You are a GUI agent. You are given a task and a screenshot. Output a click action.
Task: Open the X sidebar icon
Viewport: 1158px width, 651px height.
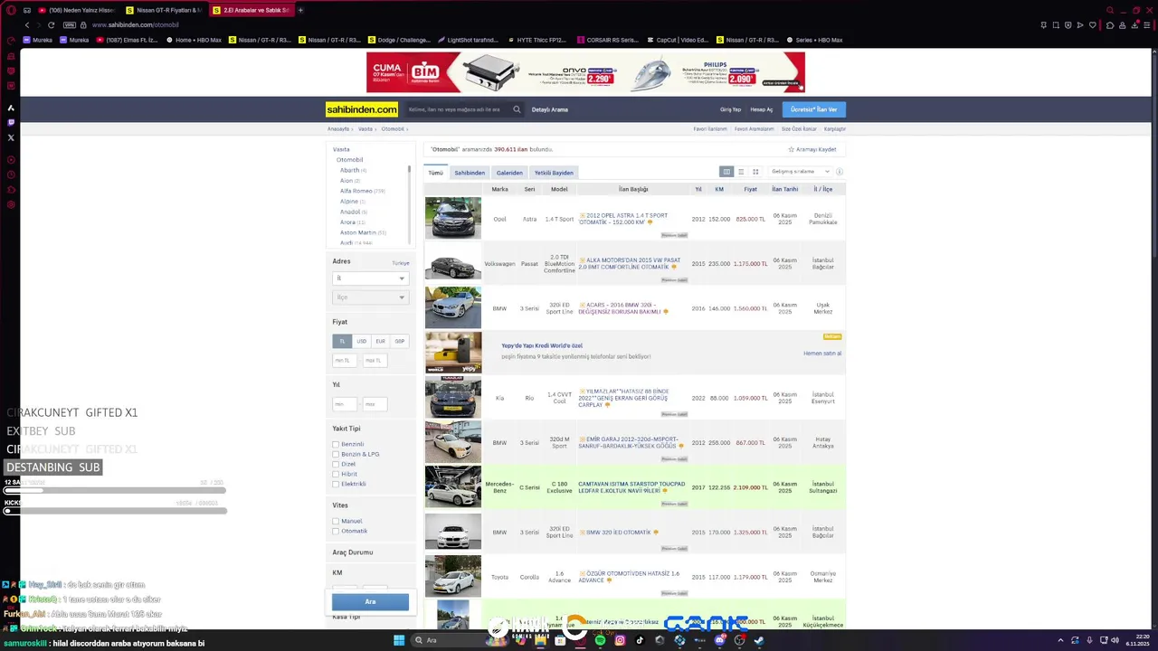11,137
